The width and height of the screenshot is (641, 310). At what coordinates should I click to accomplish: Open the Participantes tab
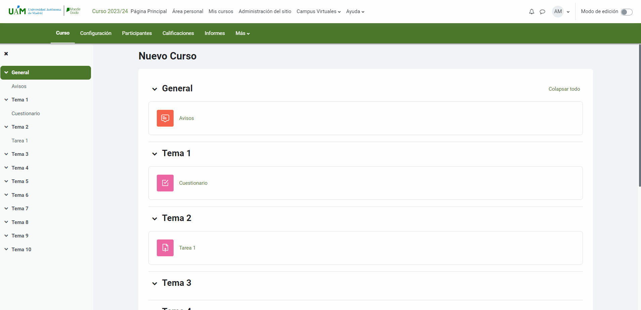tap(137, 33)
